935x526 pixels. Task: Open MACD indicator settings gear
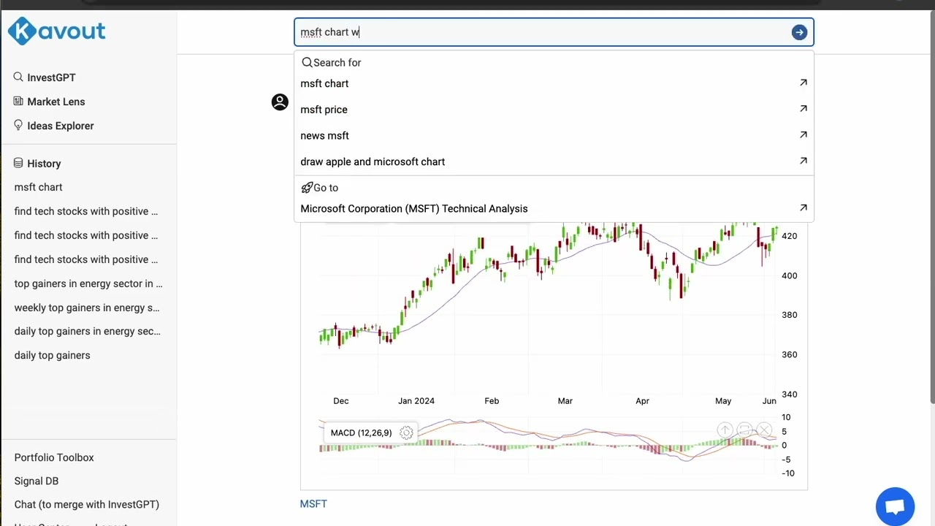[x=406, y=433]
